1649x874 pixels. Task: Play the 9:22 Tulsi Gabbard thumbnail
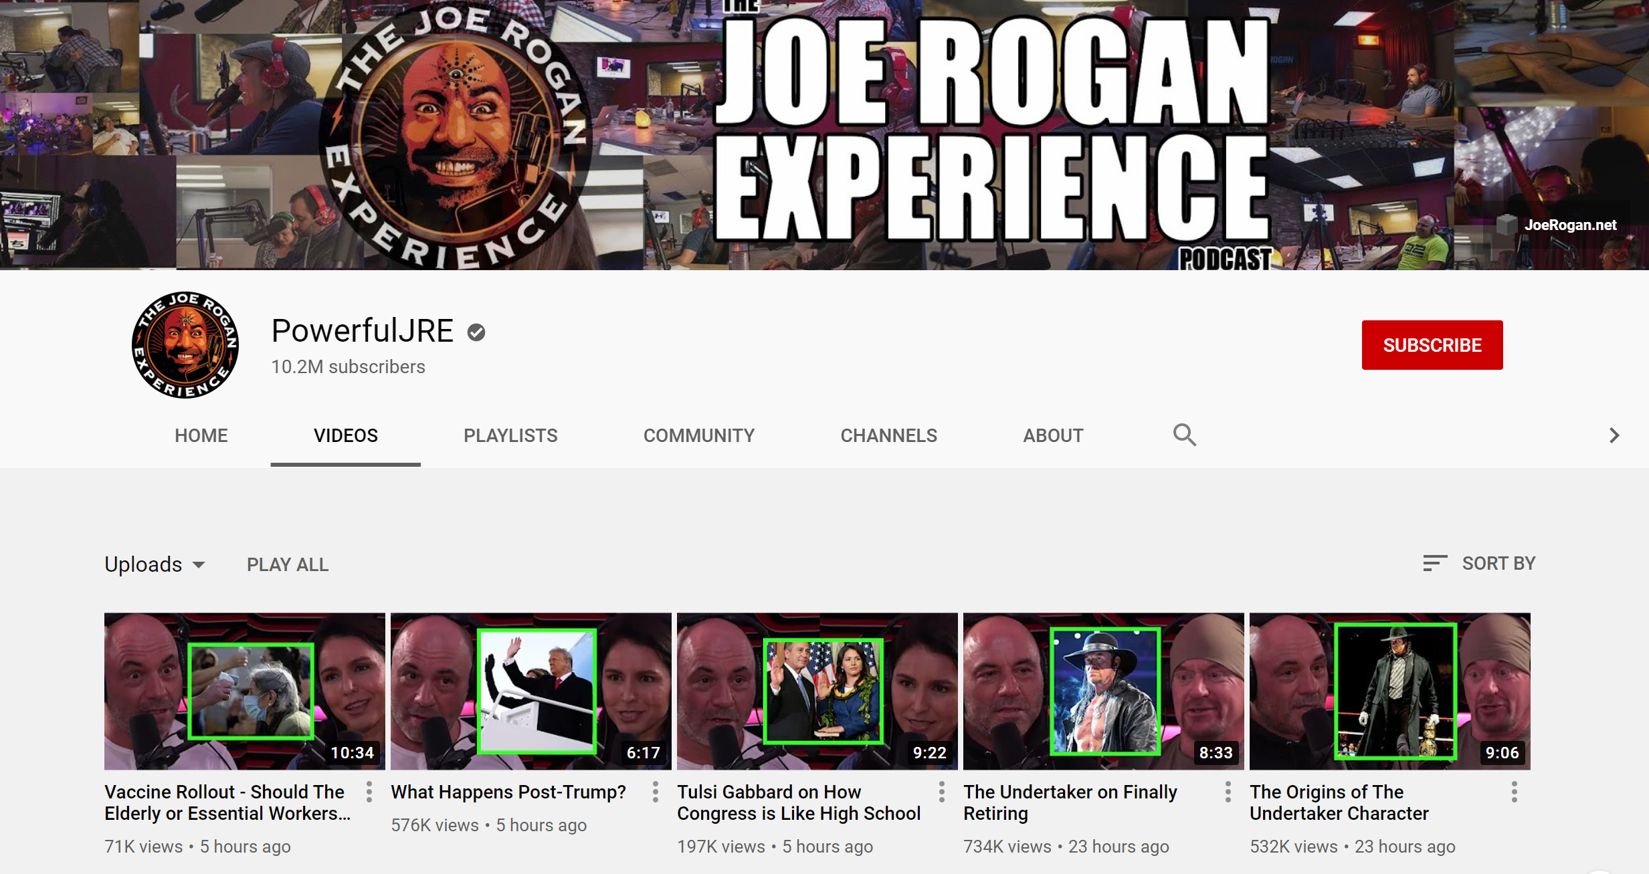tap(817, 691)
